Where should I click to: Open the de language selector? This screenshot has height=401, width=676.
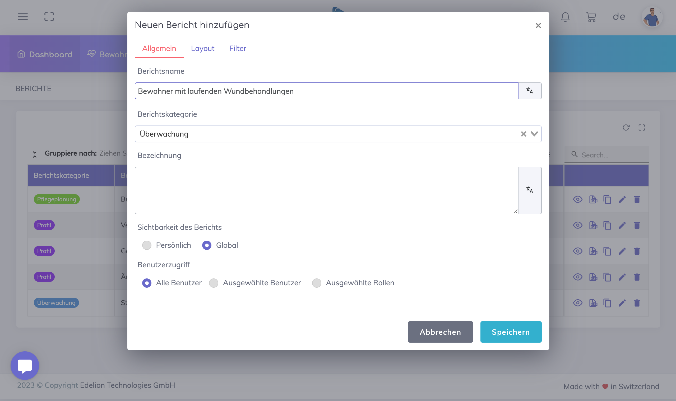point(619,17)
